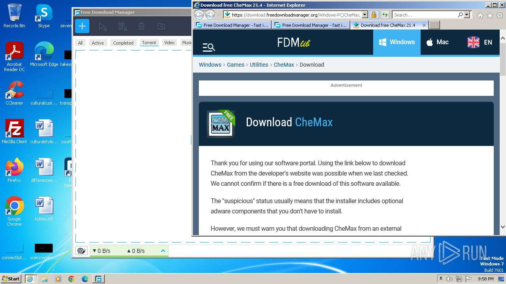Click the Delete trash icon in FDM toolbar

pos(142,26)
